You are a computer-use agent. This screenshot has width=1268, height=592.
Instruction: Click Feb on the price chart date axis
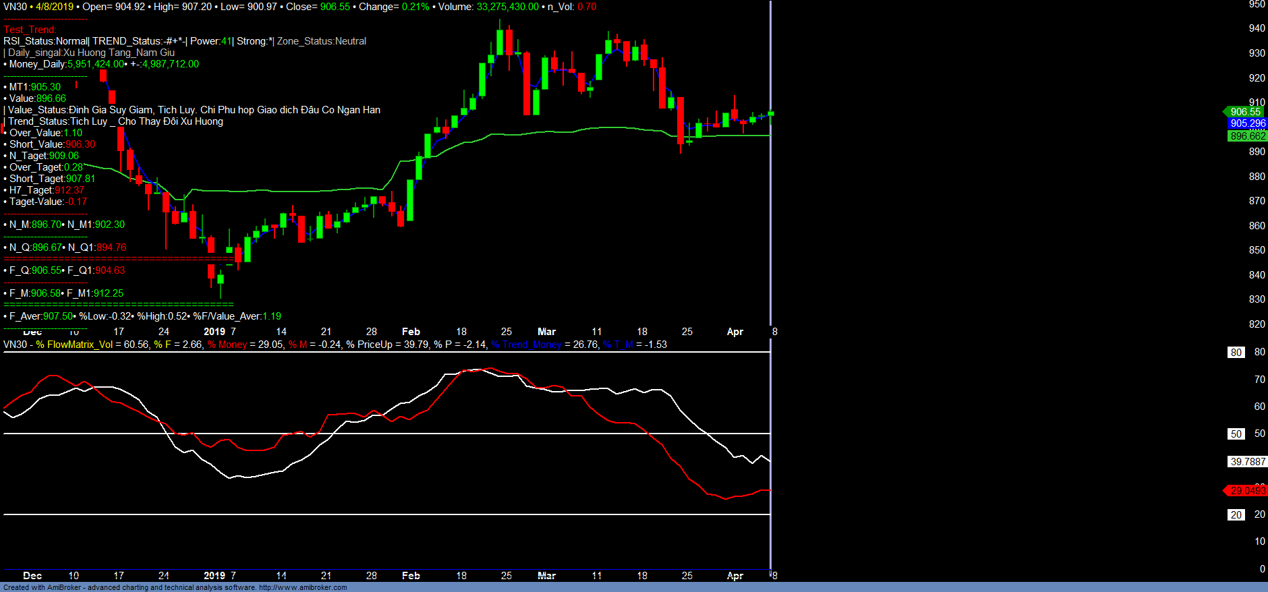pyautogui.click(x=411, y=332)
